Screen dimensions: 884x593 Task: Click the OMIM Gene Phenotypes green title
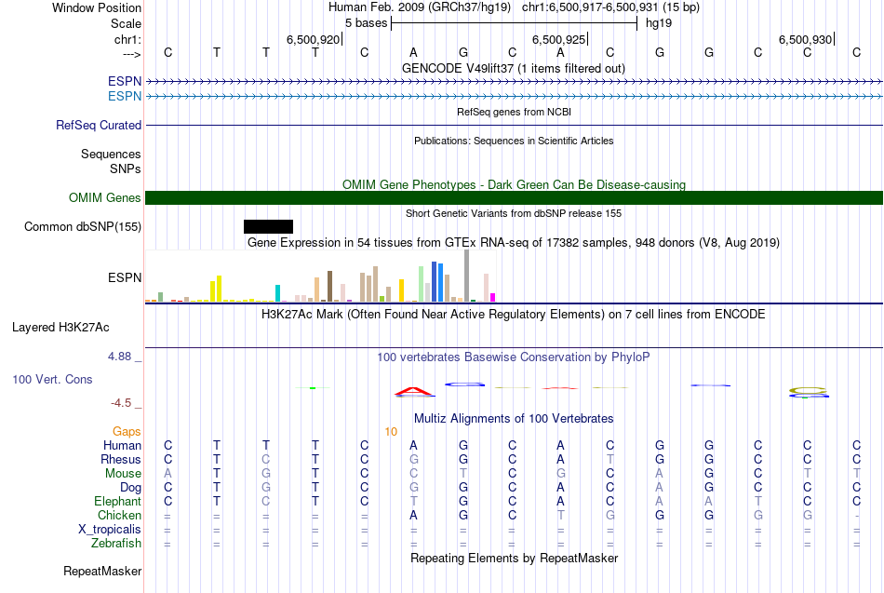pos(514,184)
